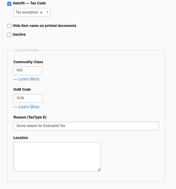Click inside the Location text area
Screen dimensions: 176x189
(57, 157)
